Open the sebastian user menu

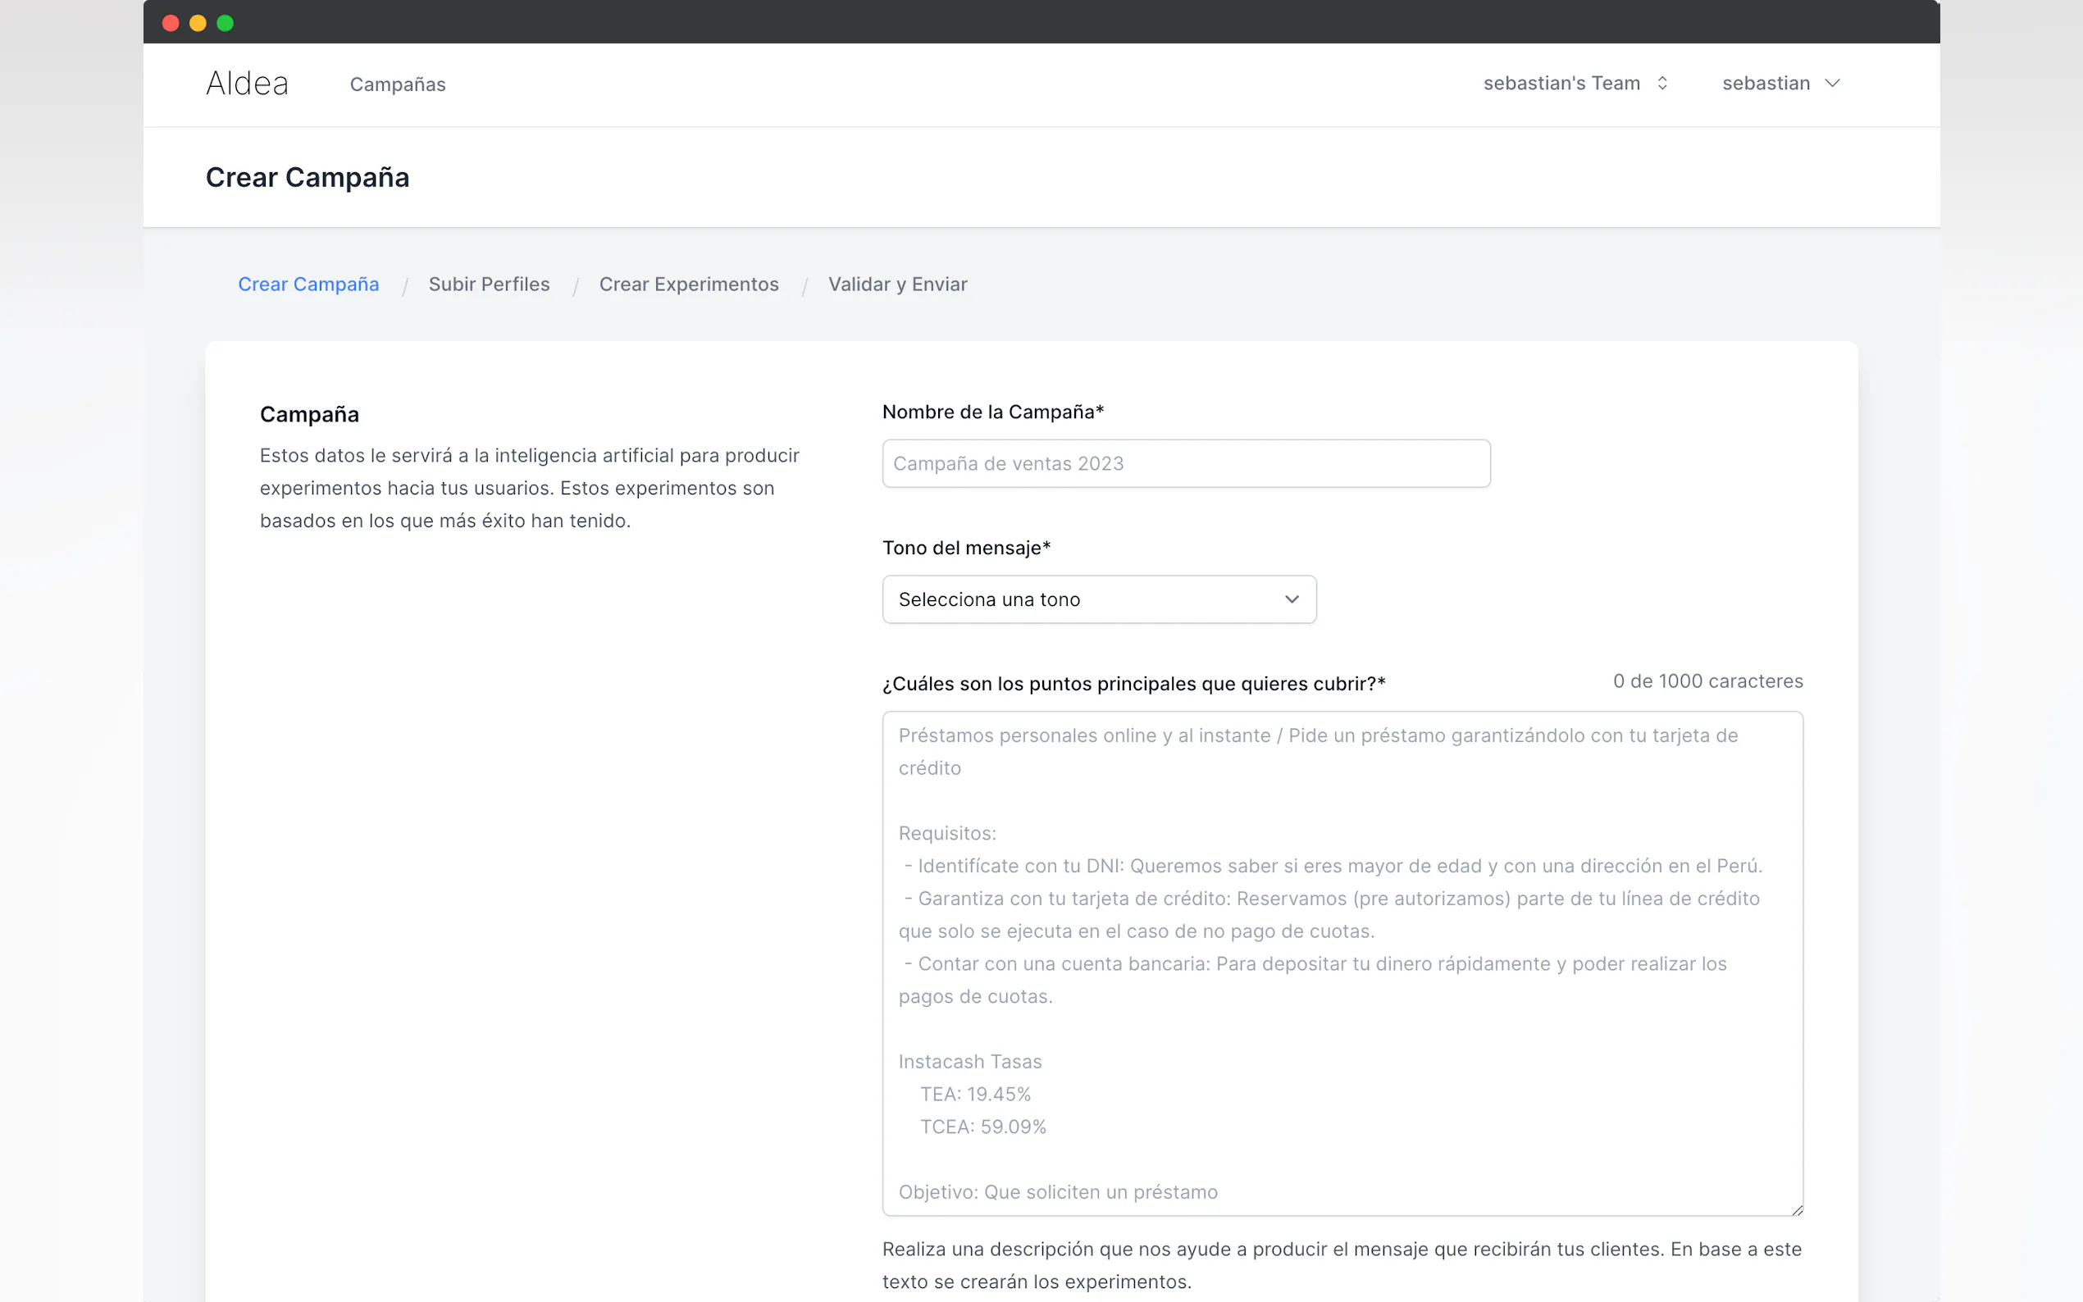(1766, 84)
